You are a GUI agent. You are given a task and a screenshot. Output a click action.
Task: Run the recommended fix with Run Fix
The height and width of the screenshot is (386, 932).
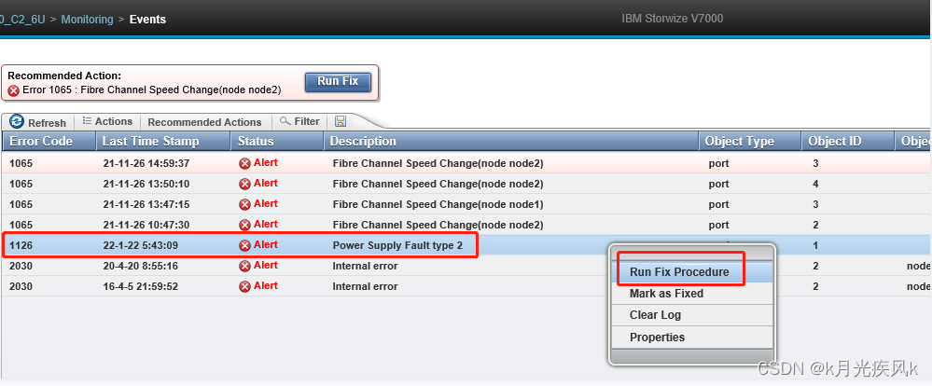338,82
